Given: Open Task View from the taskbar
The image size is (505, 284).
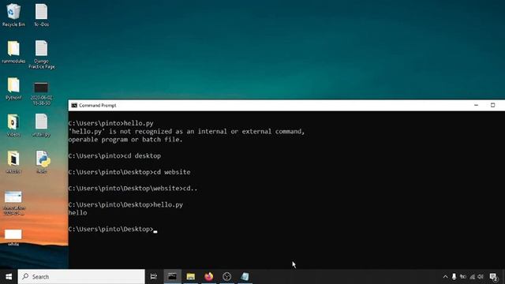Looking at the screenshot, I should (x=154, y=277).
